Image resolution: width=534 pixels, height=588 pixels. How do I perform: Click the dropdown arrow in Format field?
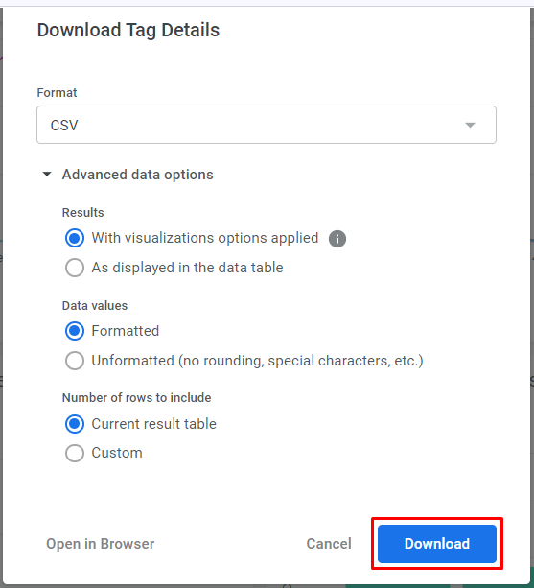pos(470,126)
